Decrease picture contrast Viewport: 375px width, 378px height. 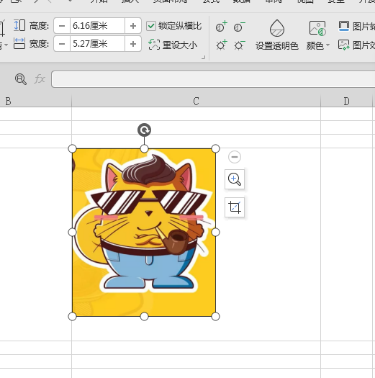click(x=239, y=27)
